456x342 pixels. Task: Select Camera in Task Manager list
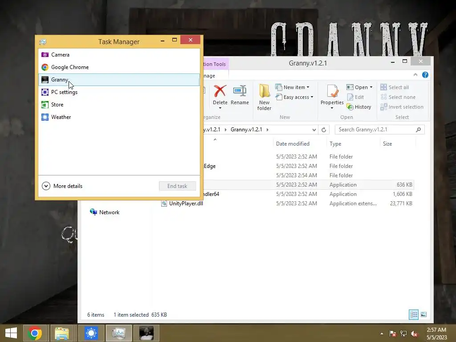(x=119, y=55)
